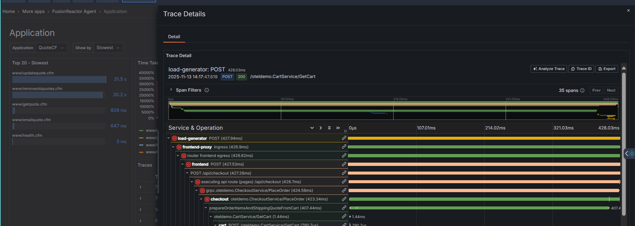Click the expand one level chevron icon
Image resolution: width=635 pixels, height=226 pixels.
click(312, 128)
